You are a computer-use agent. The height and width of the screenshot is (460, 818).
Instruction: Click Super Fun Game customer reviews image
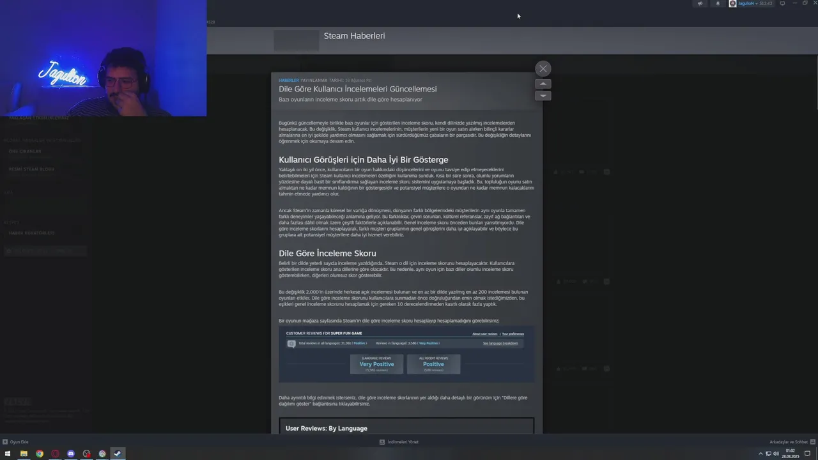[406, 354]
